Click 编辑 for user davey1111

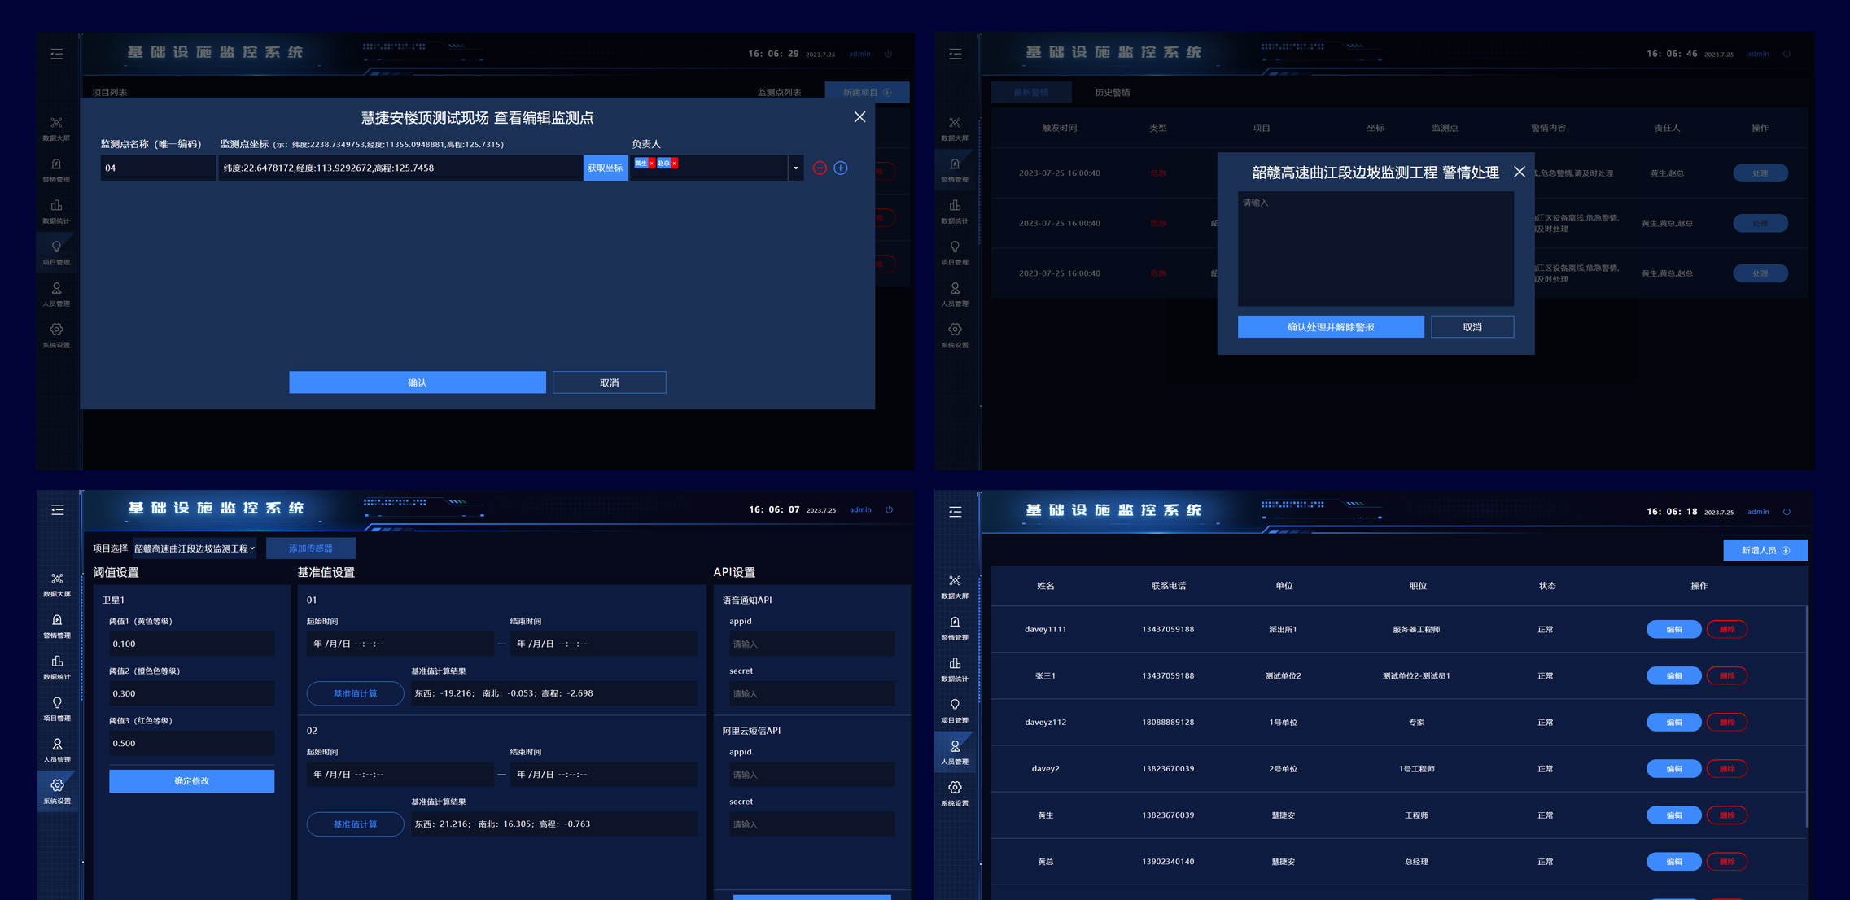coord(1673,629)
